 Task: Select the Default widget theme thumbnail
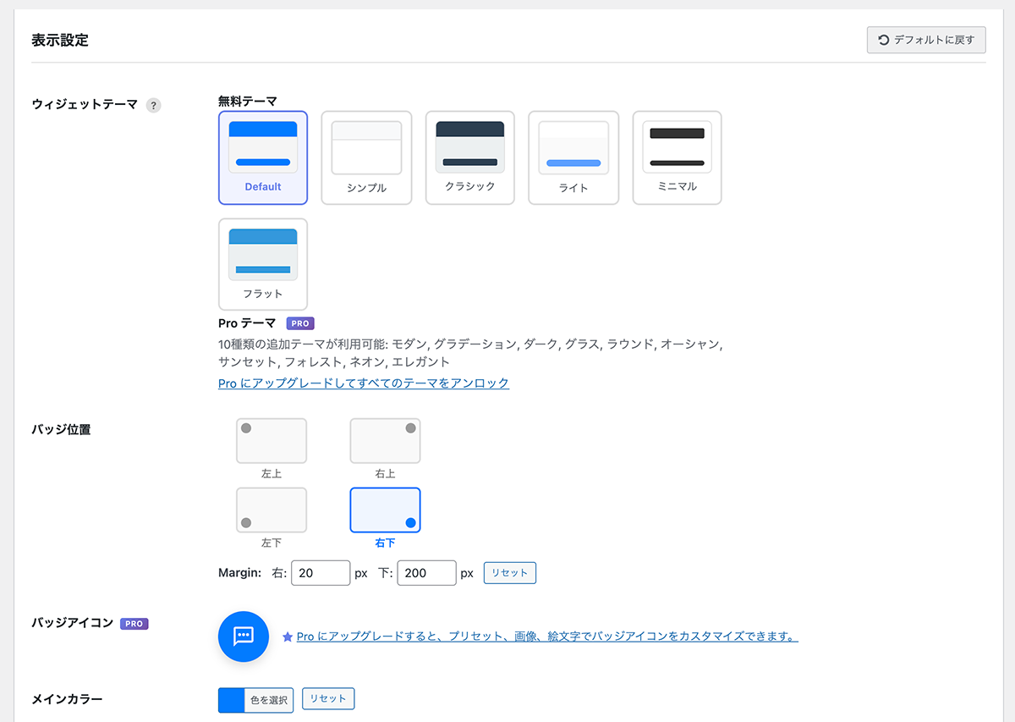pos(263,157)
